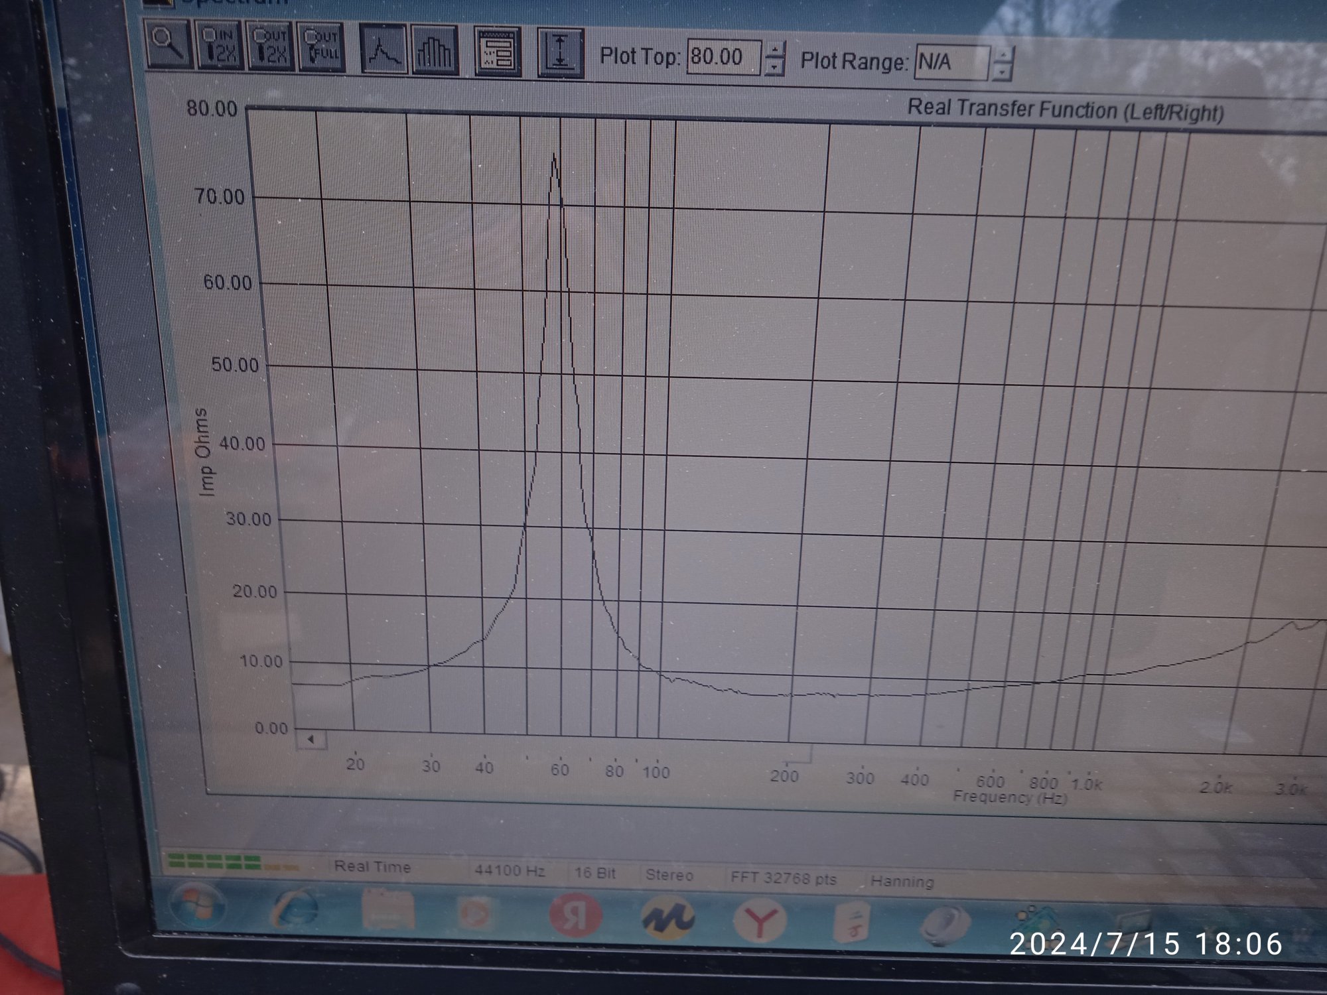Click the 'Imp Ohms' axis label
This screenshot has height=995, width=1327.
click(x=206, y=452)
